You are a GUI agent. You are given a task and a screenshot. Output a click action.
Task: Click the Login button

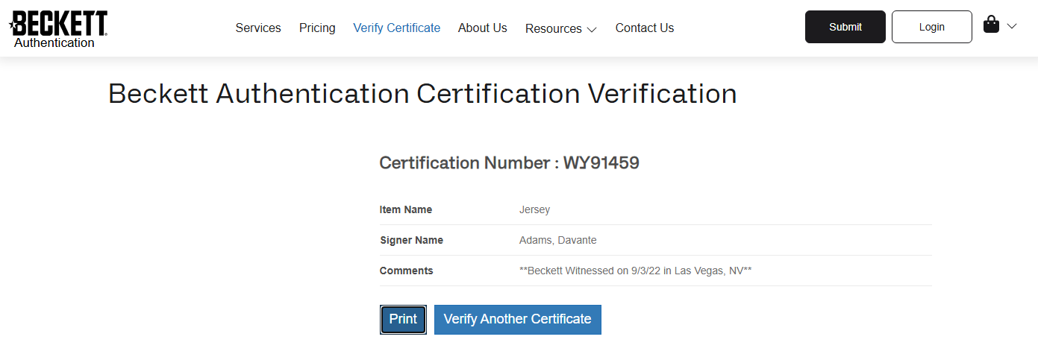point(931,27)
